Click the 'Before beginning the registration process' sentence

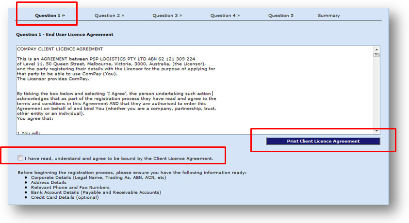(x=132, y=173)
